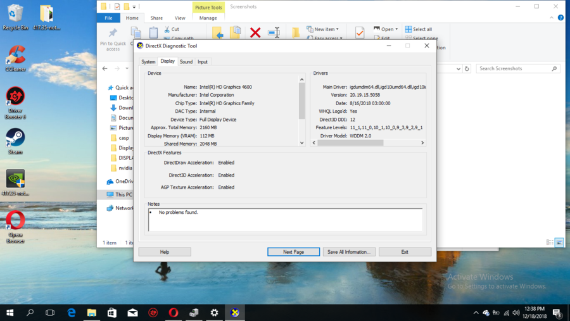Open the Windows Start menu
The height and width of the screenshot is (321, 570).
[x=9, y=313]
